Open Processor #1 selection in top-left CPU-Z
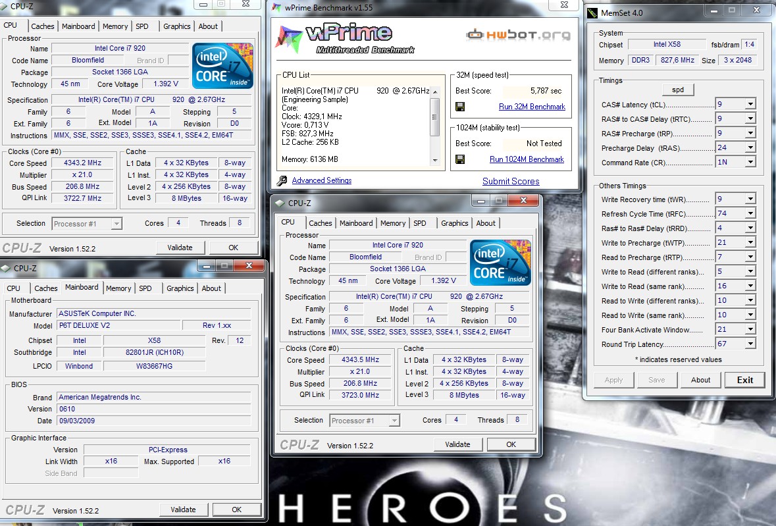 (x=87, y=224)
